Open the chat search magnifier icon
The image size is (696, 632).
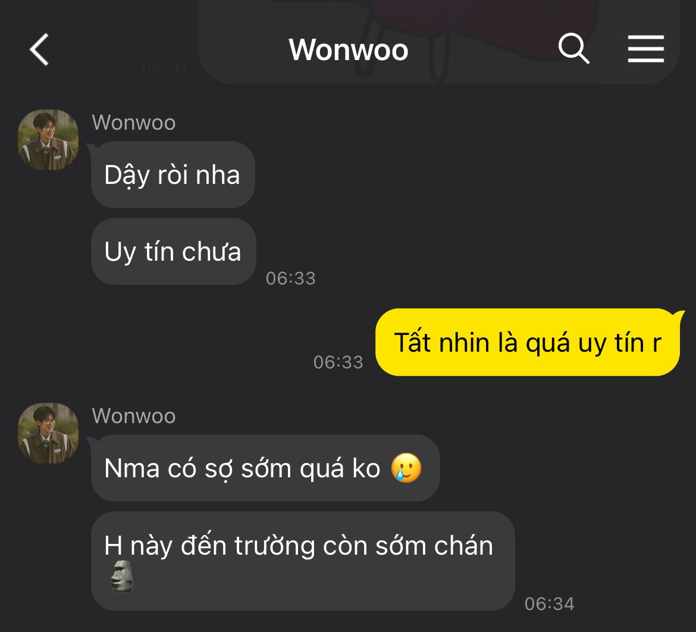tap(573, 48)
